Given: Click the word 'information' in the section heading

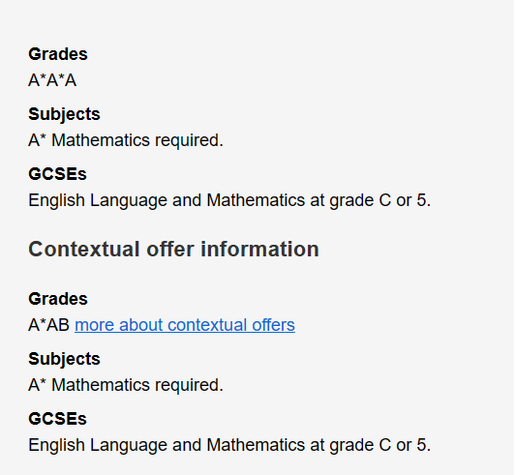Looking at the screenshot, I should 259,250.
